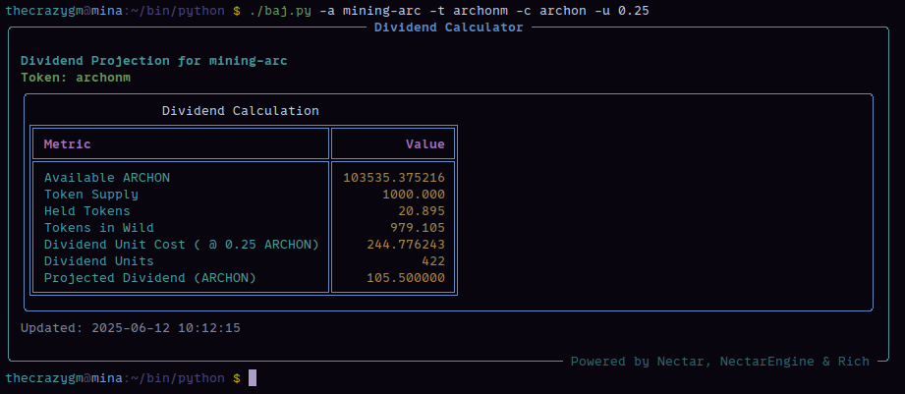Click the cursor block at the bottom prompt
Viewport: 905px width, 394px height.
click(x=253, y=378)
